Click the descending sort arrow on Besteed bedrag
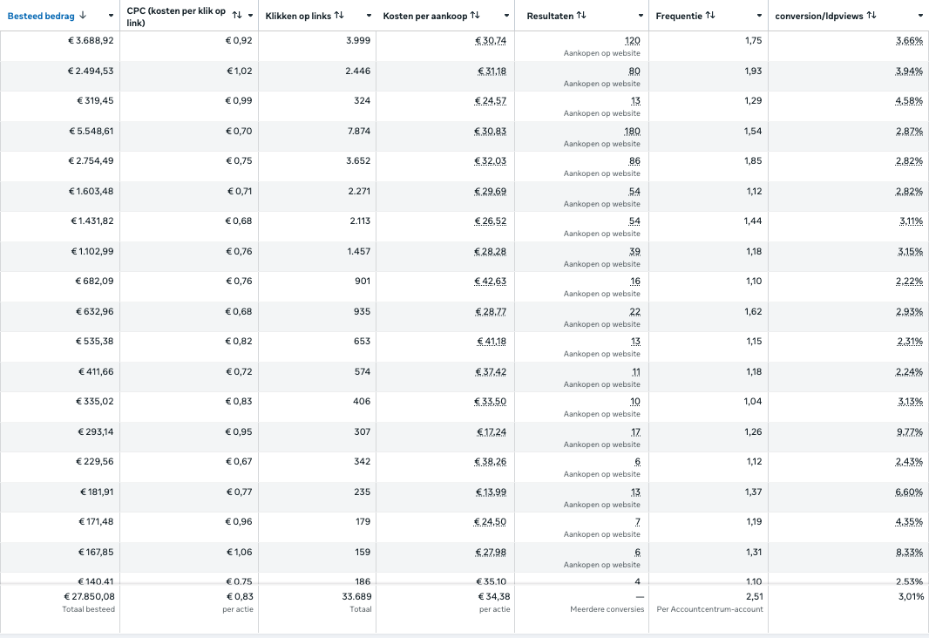 82,15
